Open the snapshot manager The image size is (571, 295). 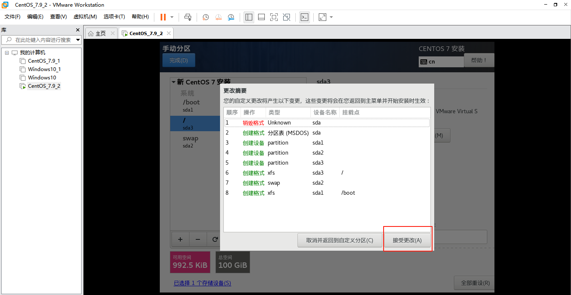[231, 17]
